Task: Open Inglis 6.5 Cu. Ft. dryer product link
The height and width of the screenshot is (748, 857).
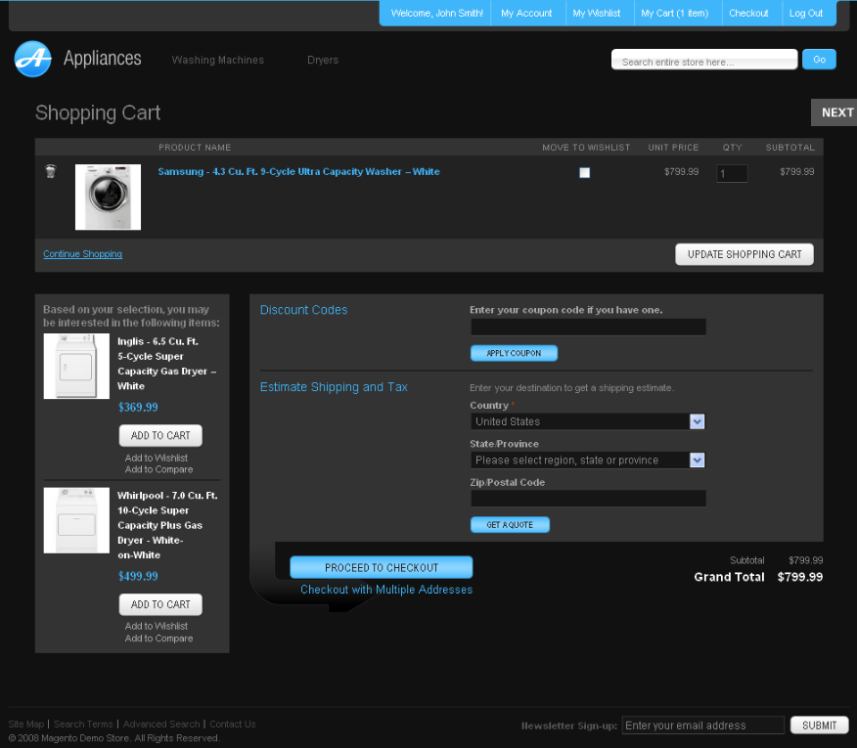Action: coord(167,364)
